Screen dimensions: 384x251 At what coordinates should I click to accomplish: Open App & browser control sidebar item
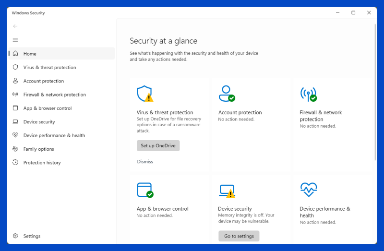[x=61, y=108]
